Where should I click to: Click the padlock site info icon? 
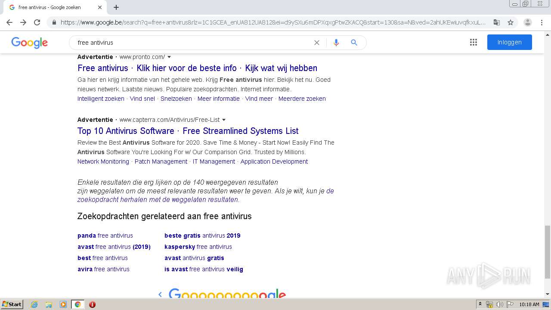pos(54,22)
